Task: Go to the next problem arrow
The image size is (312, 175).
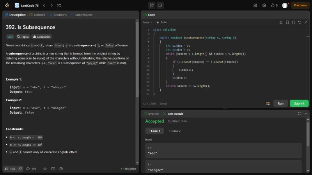Action: 51,5
